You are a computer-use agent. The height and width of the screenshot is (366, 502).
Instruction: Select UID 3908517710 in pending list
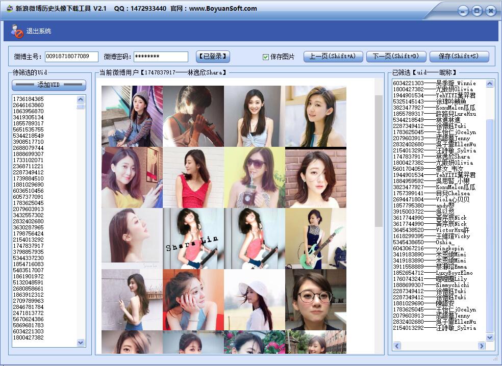click(28, 142)
